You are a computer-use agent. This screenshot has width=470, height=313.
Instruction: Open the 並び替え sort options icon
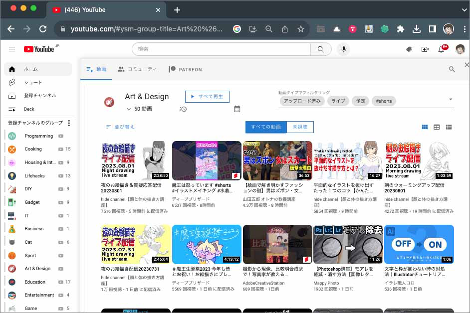pyautogui.click(x=108, y=127)
